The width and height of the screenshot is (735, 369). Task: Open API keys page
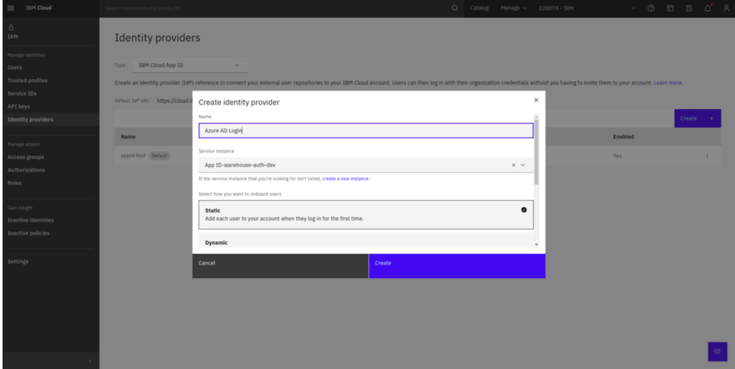point(19,106)
